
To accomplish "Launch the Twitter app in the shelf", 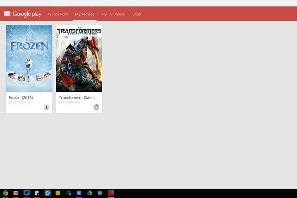I will point(26,193).
